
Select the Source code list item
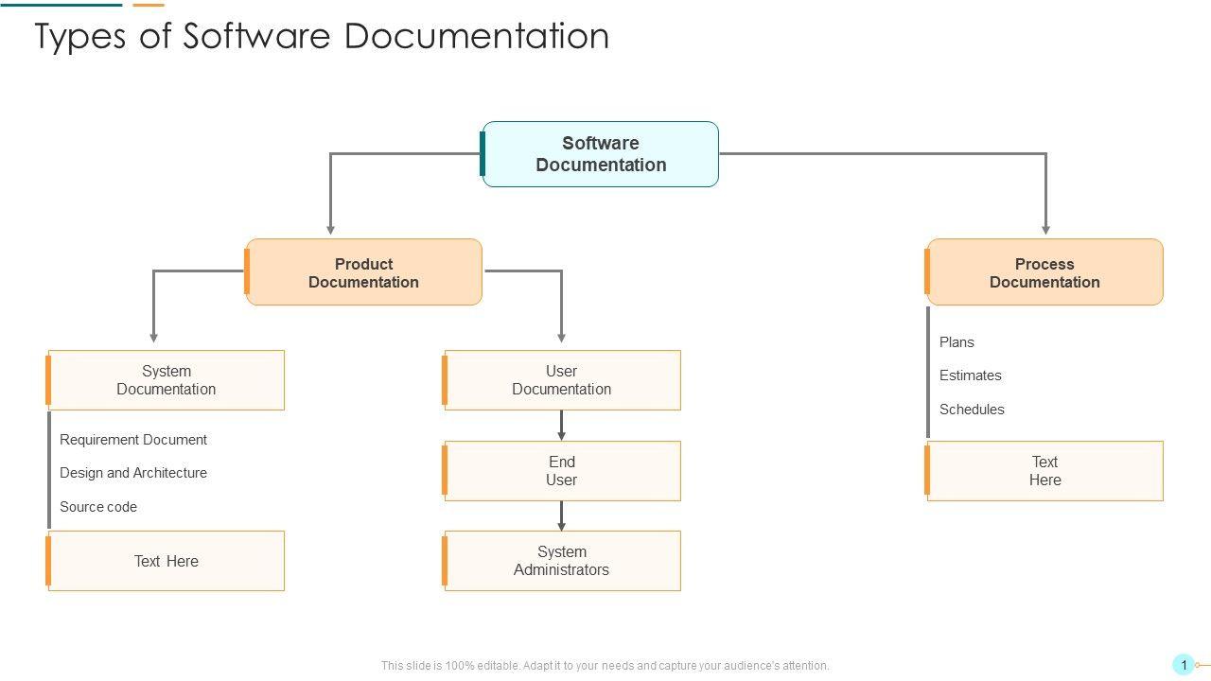point(98,507)
